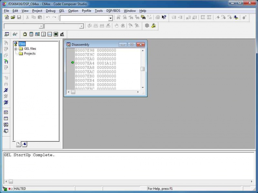Select the Files root node in the tree

(22, 44)
